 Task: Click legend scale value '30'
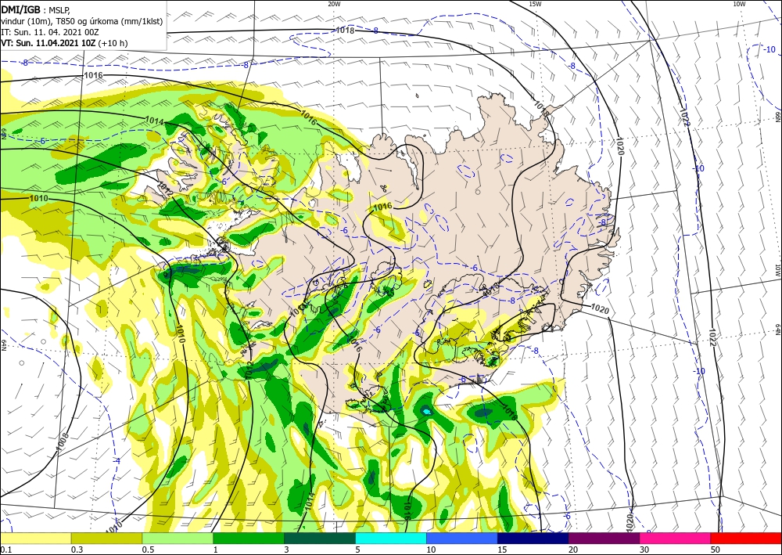tap(644, 550)
